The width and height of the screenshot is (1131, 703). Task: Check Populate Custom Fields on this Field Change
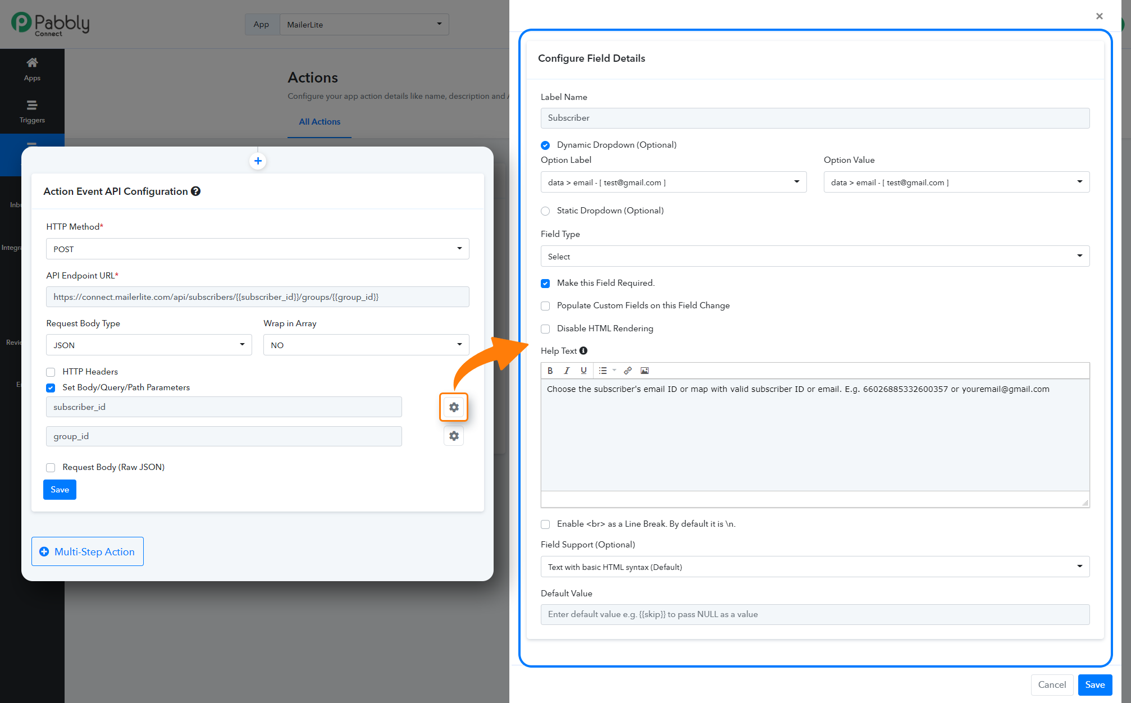(x=545, y=306)
